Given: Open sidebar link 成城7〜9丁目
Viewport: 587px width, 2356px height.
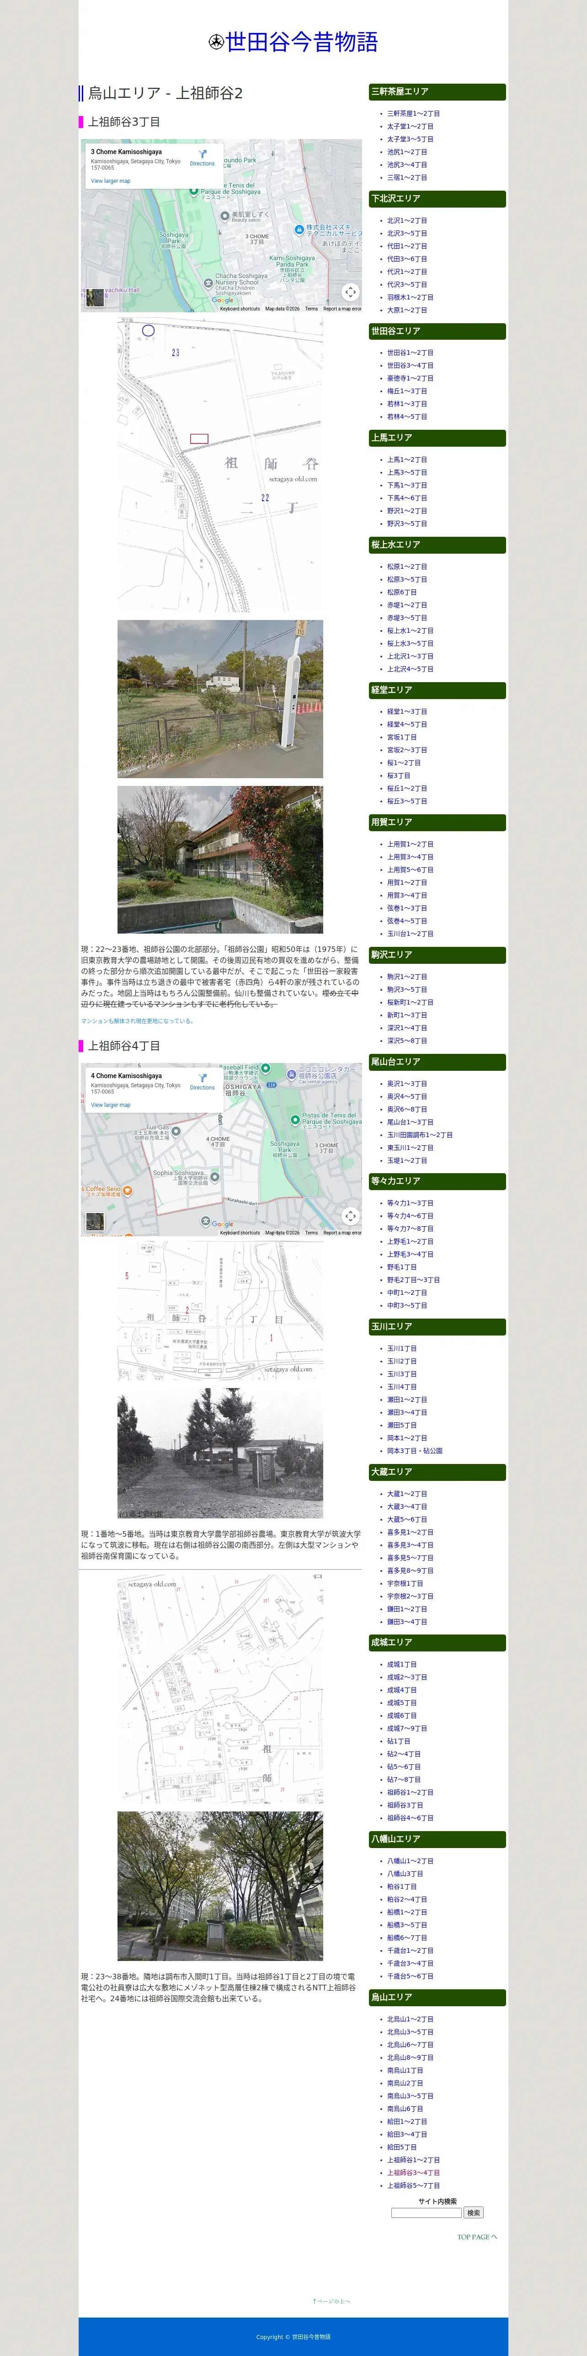Looking at the screenshot, I should [x=407, y=1729].
